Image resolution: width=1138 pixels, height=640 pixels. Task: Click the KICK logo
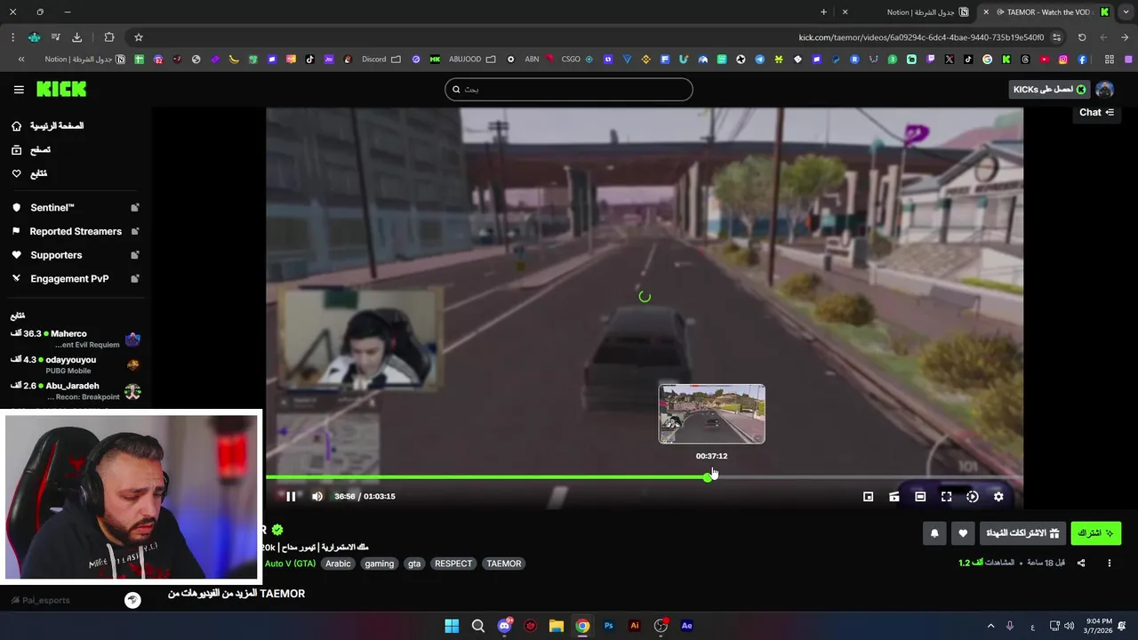pos(61,89)
